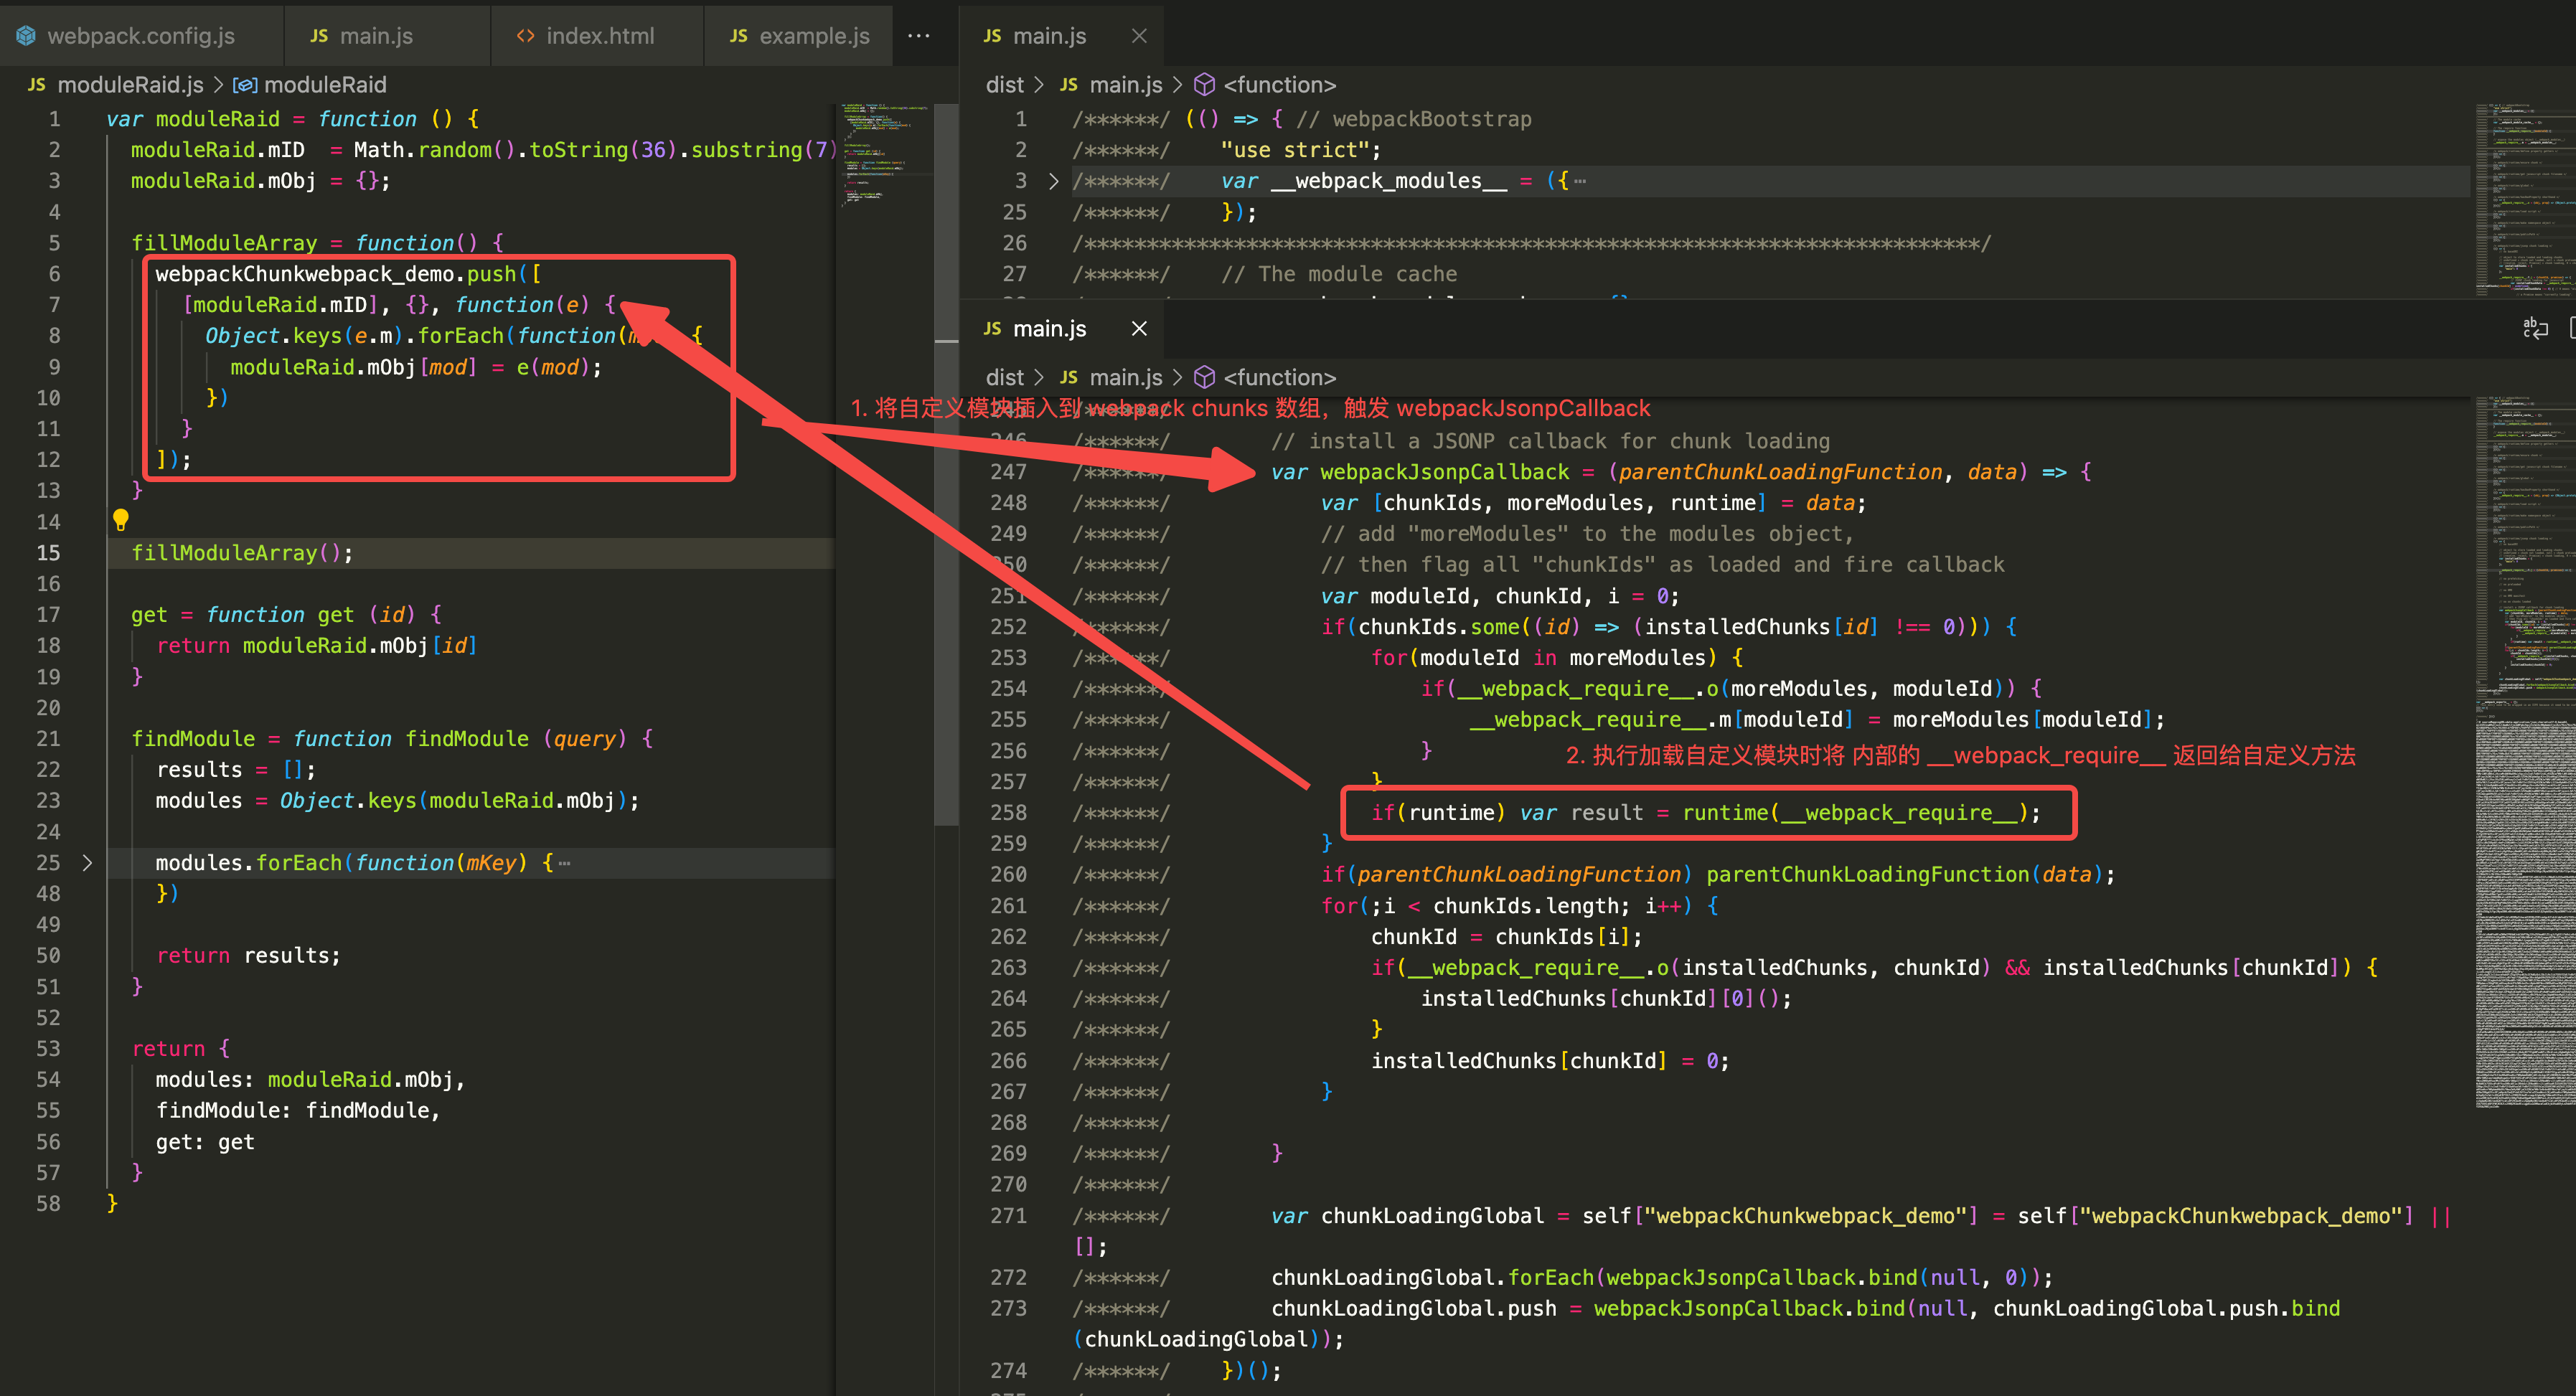
Task: Toggle word wrap using the 'abc' arrow icon
Action: 2535,328
